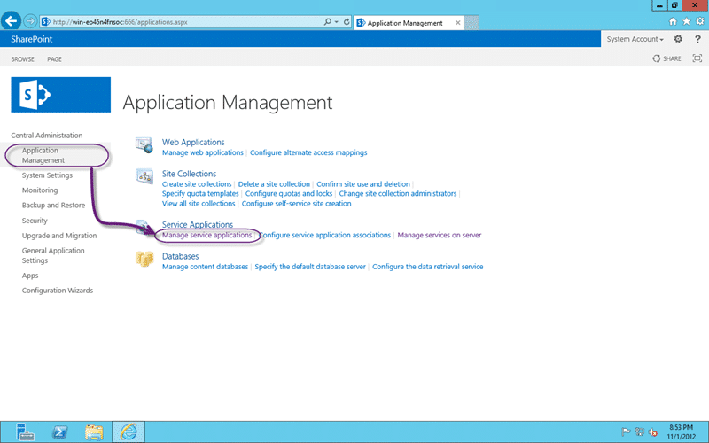Click the browser forward arrow button
The height and width of the screenshot is (443, 709).
click(x=30, y=21)
